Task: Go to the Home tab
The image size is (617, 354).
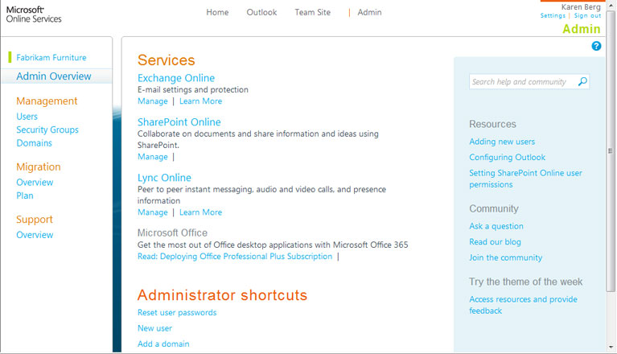Action: coord(217,13)
